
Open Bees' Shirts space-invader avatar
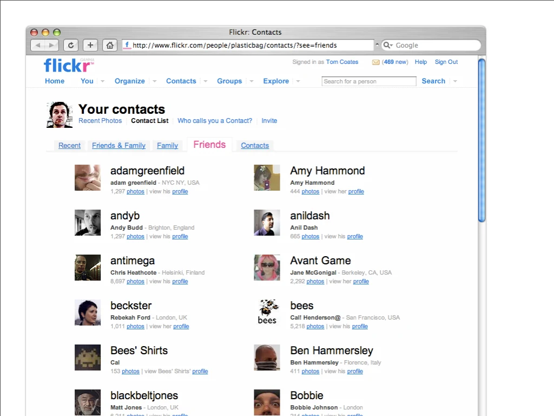coord(88,357)
